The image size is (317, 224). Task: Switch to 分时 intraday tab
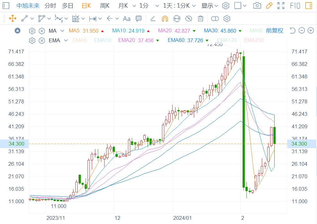(50, 6)
